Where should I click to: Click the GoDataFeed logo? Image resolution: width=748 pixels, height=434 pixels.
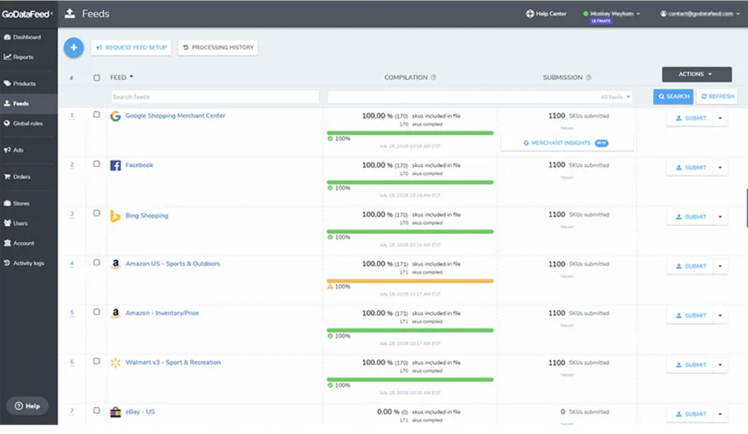(x=25, y=14)
